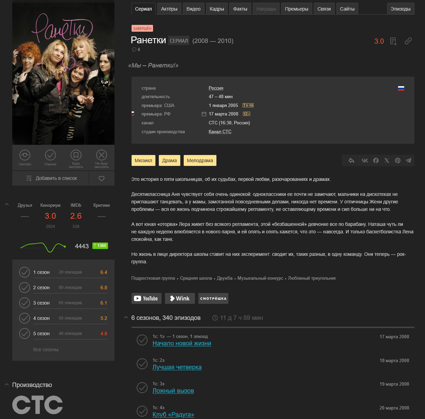Click the heart favorite icon
The height and width of the screenshot is (419, 425).
[x=102, y=179]
